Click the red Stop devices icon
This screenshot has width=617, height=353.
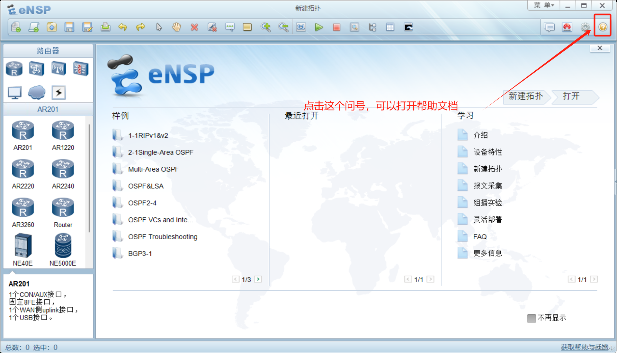point(336,27)
